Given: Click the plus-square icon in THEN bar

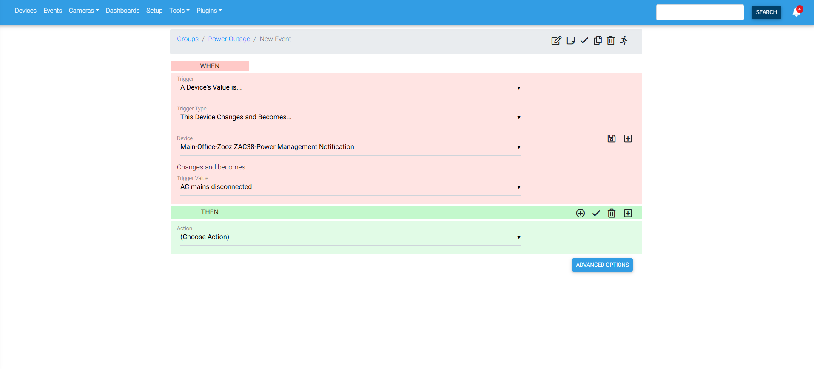Looking at the screenshot, I should coord(628,213).
